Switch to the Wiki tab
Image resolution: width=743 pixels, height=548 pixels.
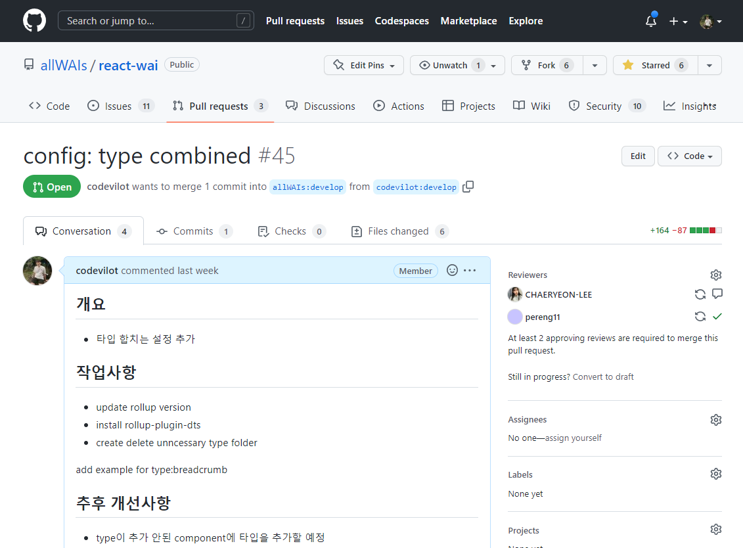coord(531,106)
